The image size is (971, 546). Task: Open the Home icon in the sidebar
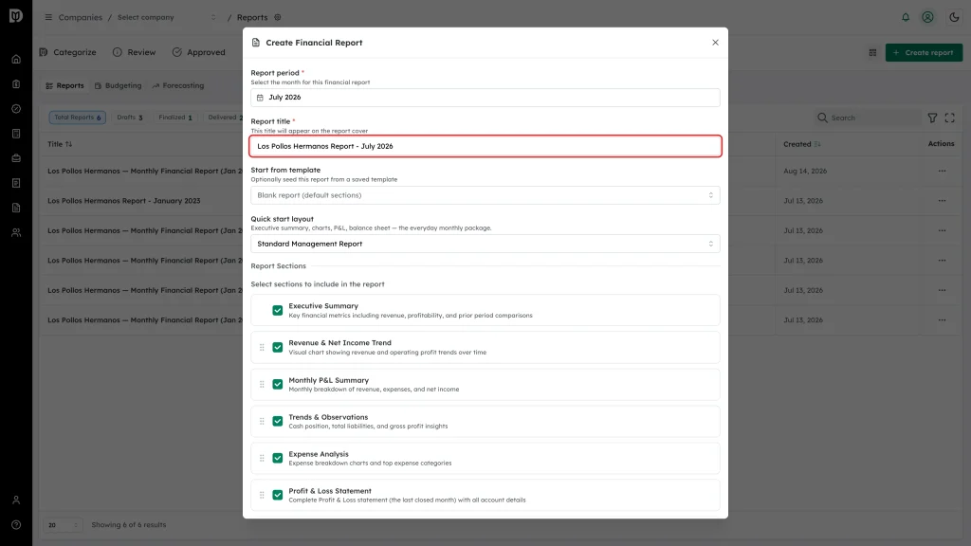click(x=16, y=60)
